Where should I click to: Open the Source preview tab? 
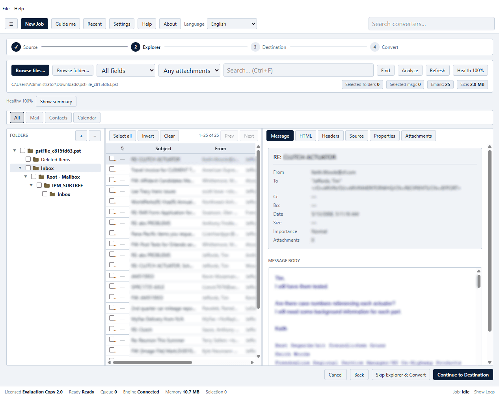[x=357, y=136]
